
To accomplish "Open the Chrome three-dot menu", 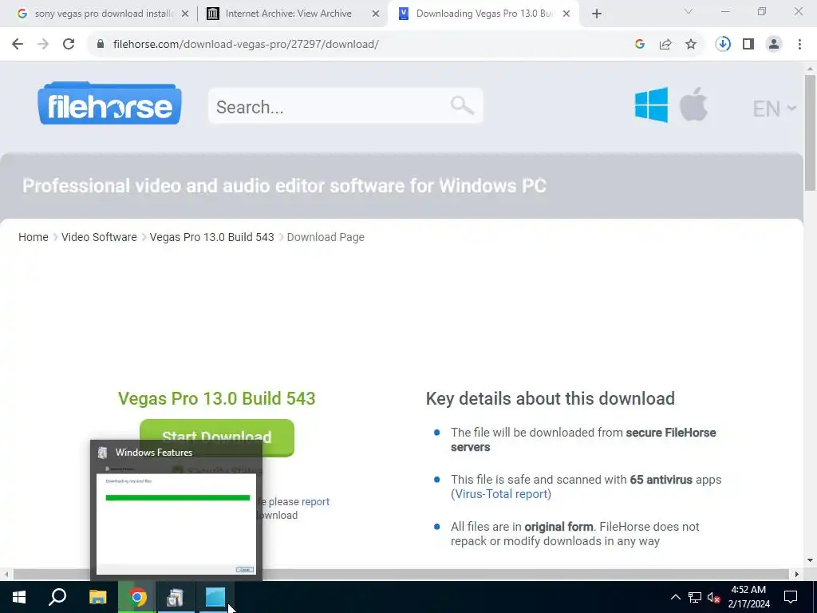I will click(x=799, y=45).
